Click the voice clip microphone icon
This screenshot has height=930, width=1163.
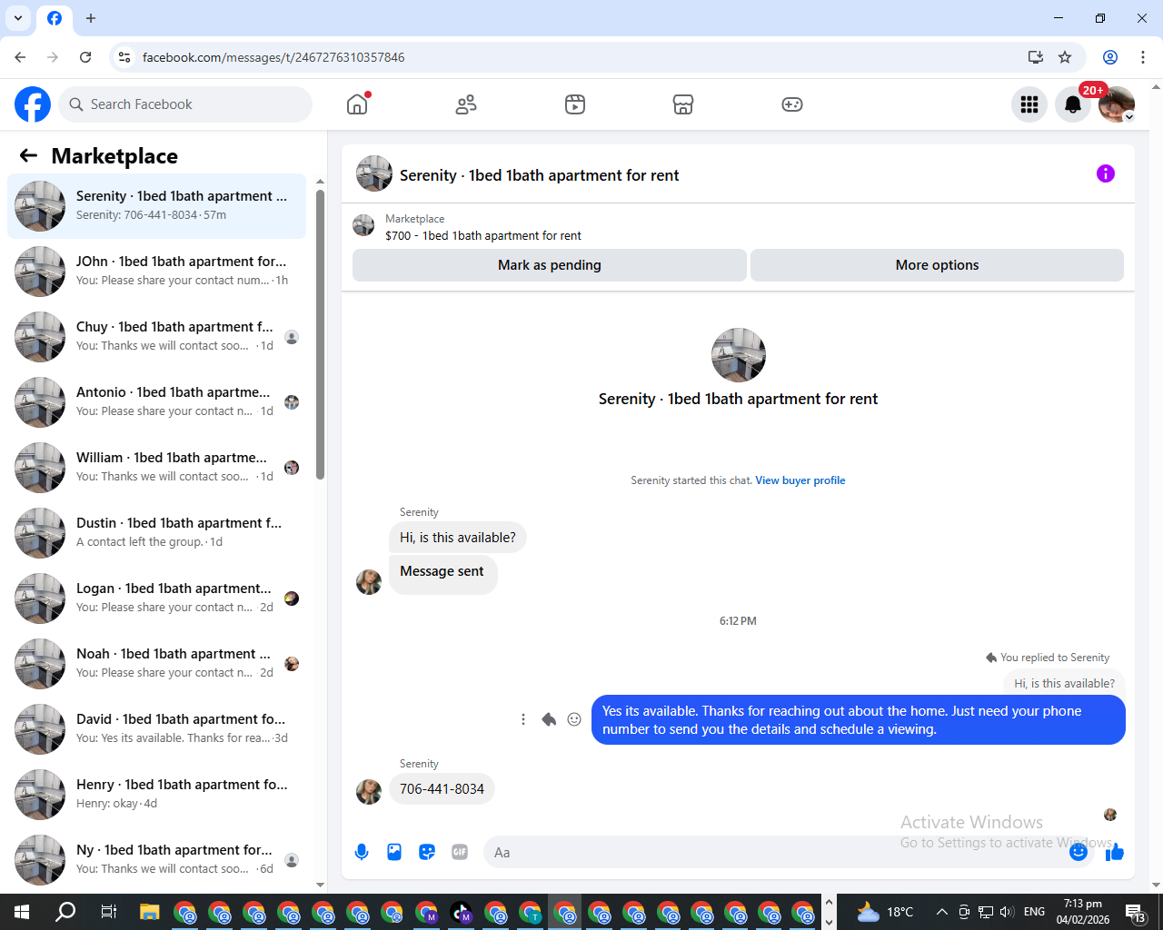coord(362,852)
